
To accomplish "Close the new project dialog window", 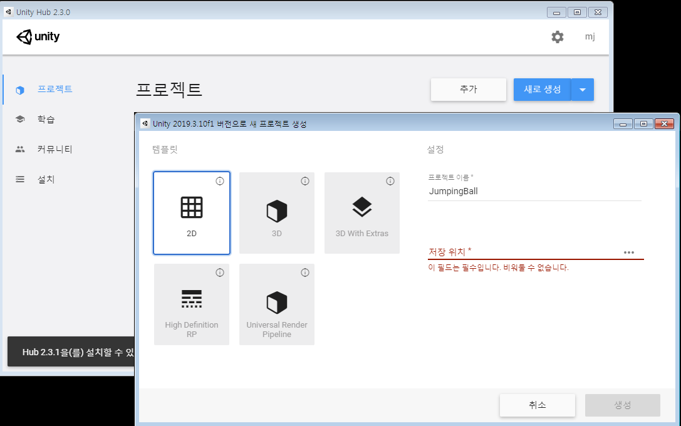I will point(664,124).
